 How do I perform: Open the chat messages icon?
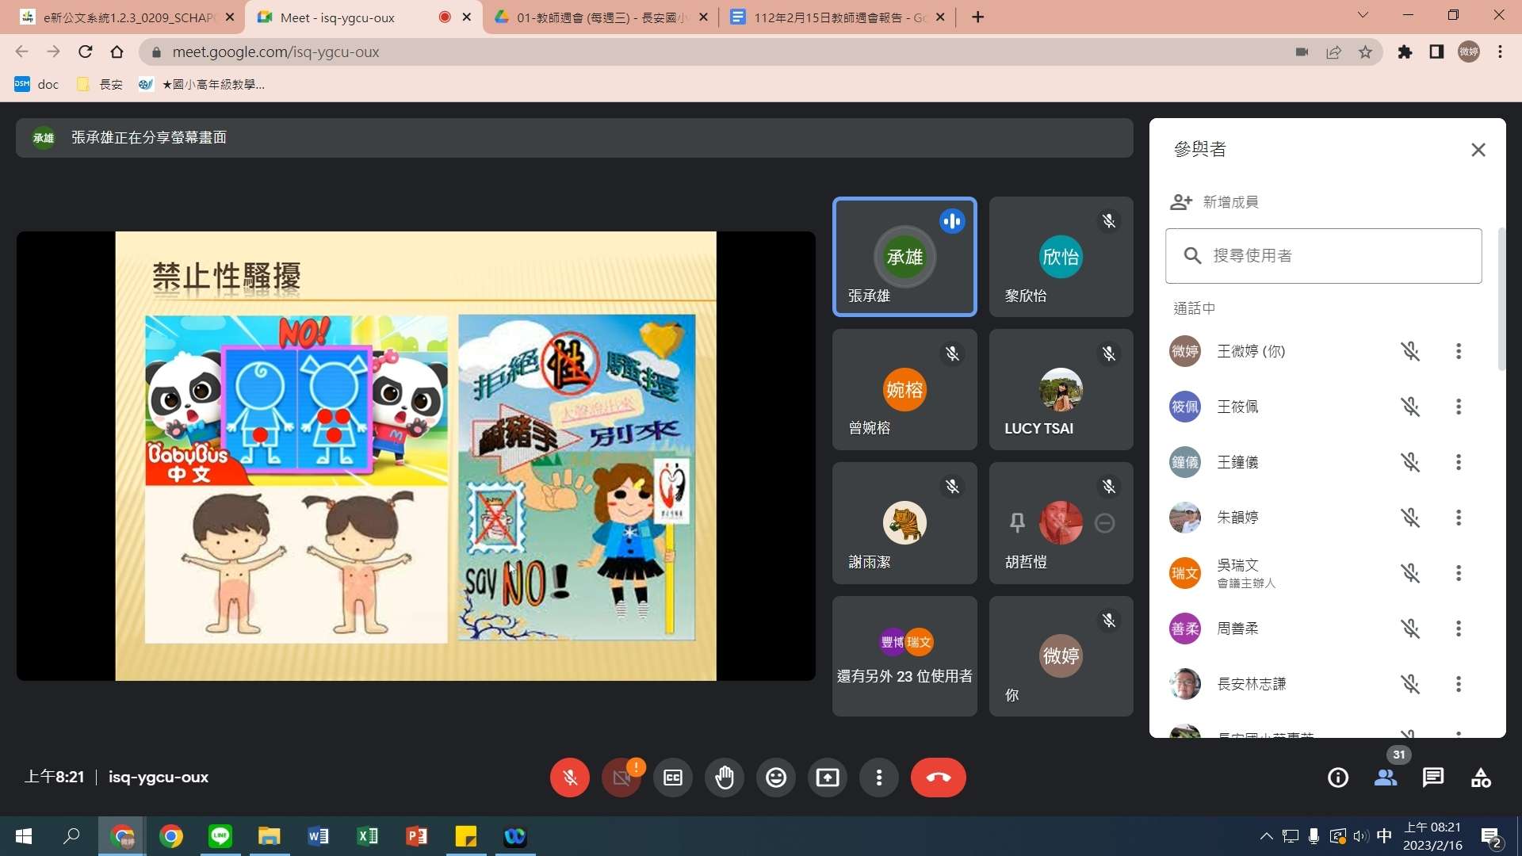click(1432, 778)
